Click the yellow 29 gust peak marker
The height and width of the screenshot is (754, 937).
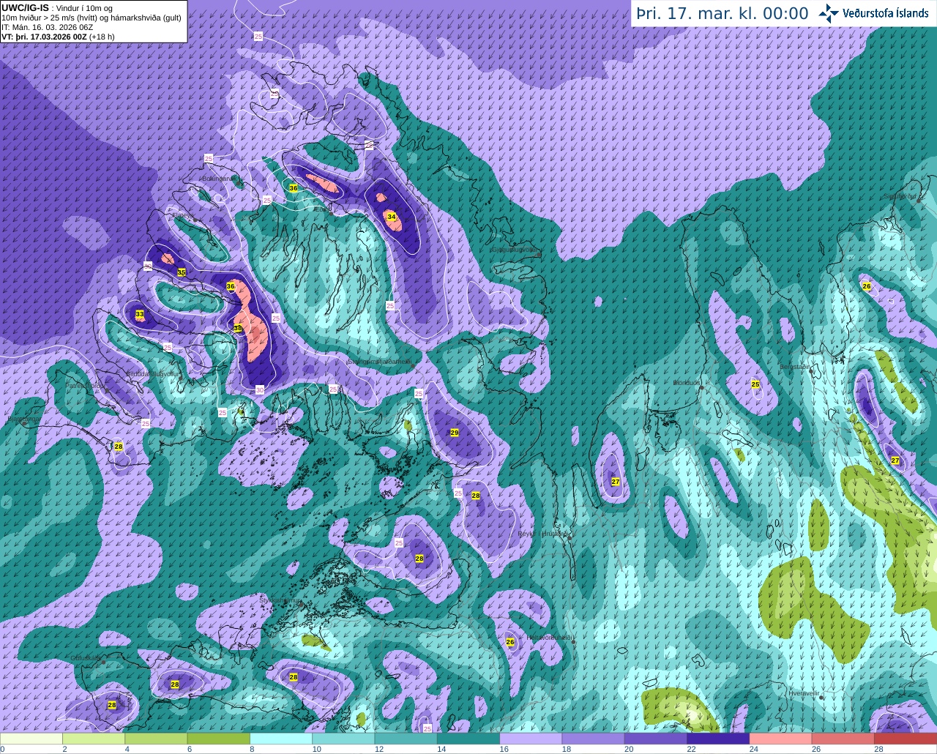point(455,433)
